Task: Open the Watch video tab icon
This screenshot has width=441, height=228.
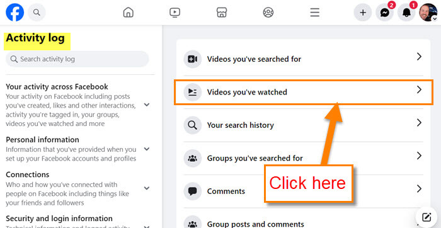Action: coord(175,13)
